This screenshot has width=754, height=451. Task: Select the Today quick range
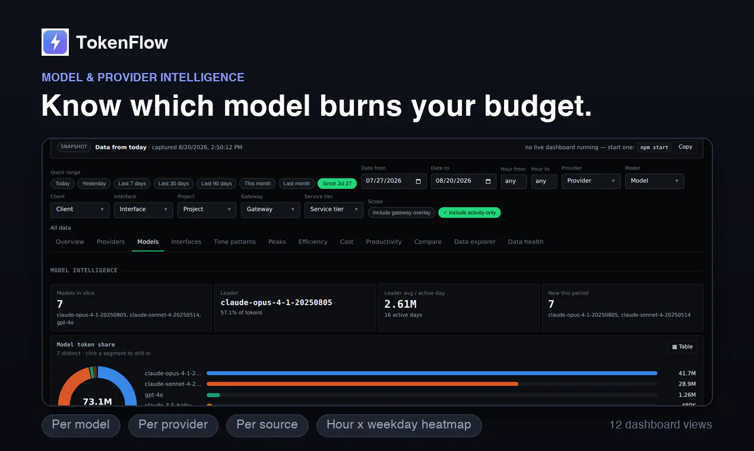tap(62, 183)
